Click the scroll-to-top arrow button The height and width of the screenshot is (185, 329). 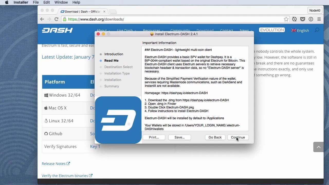coord(318,147)
